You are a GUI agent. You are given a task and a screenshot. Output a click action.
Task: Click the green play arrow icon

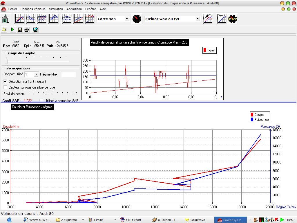click(12, 30)
